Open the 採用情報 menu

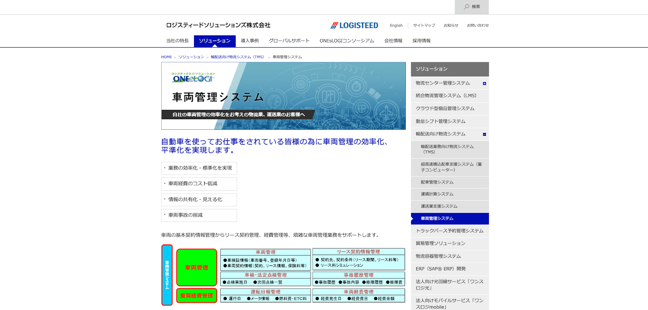pos(422,41)
